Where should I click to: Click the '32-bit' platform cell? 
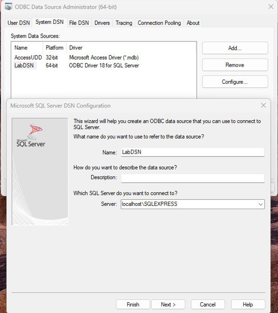tap(52, 57)
